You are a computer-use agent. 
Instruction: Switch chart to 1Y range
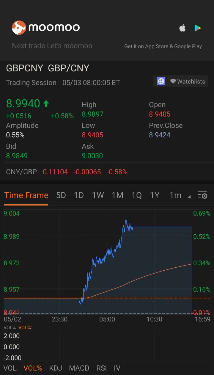click(155, 195)
